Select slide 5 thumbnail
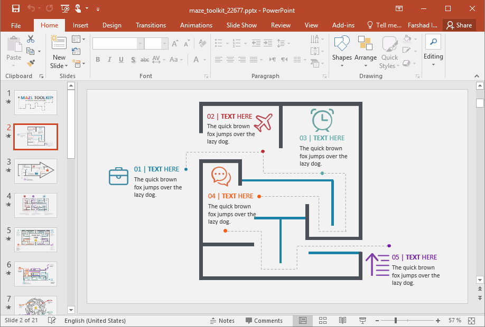This screenshot has width=485, height=327. 35,239
